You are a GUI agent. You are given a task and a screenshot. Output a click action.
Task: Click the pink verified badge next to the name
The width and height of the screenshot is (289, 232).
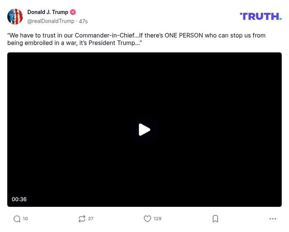click(x=73, y=12)
